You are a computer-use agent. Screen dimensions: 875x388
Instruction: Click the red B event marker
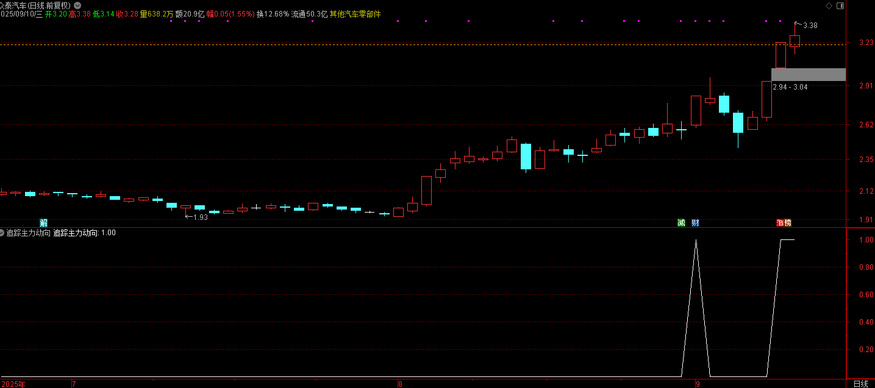pyautogui.click(x=780, y=223)
